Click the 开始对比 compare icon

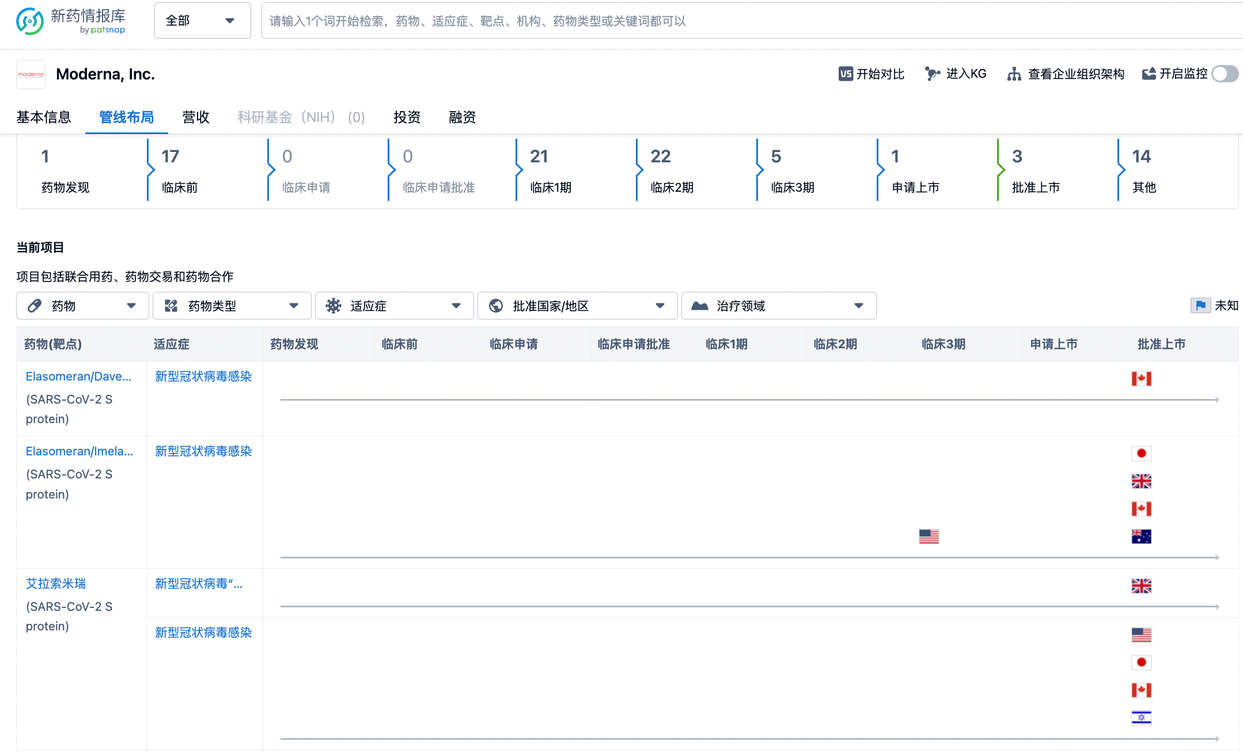846,74
